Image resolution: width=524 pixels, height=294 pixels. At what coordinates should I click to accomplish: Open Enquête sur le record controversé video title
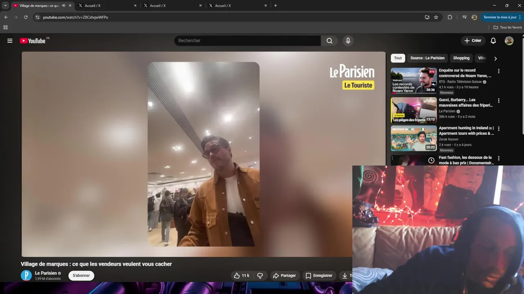pos(465,73)
